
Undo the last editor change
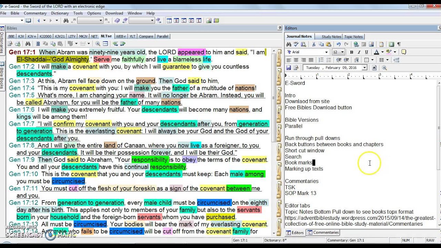coord(338,44)
